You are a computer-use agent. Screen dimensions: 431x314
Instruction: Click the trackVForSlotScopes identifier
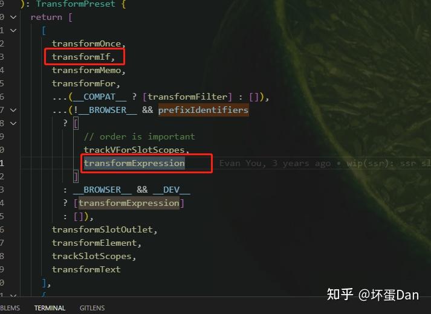point(134,150)
